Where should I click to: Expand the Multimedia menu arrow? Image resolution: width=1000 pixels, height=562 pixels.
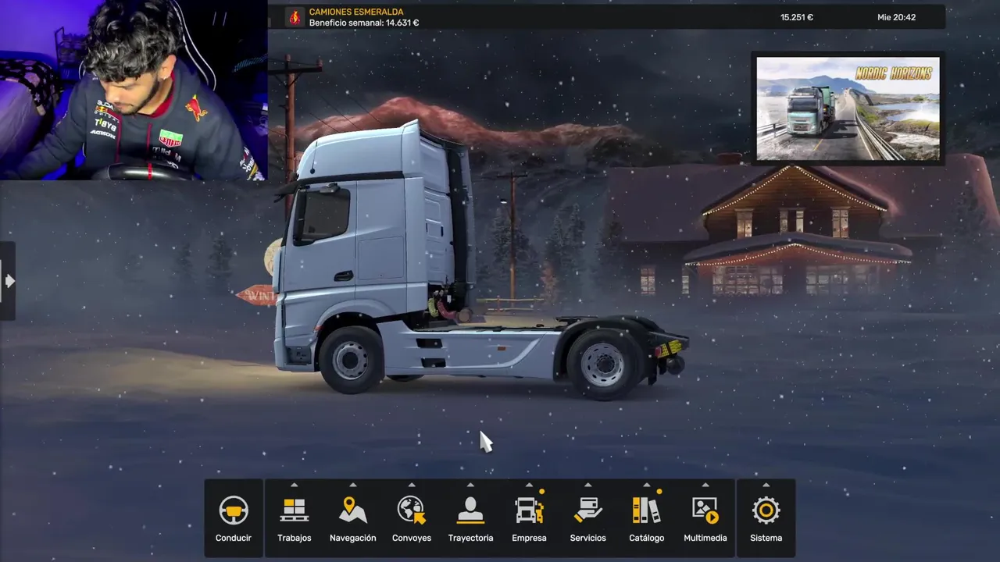pyautogui.click(x=705, y=485)
